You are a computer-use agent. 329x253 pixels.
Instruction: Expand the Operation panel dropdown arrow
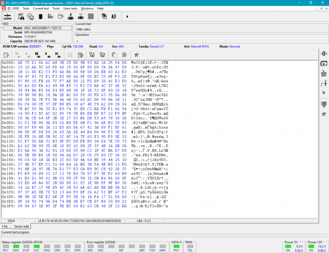coord(77,41)
